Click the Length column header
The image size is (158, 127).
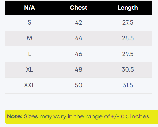click(x=128, y=8)
